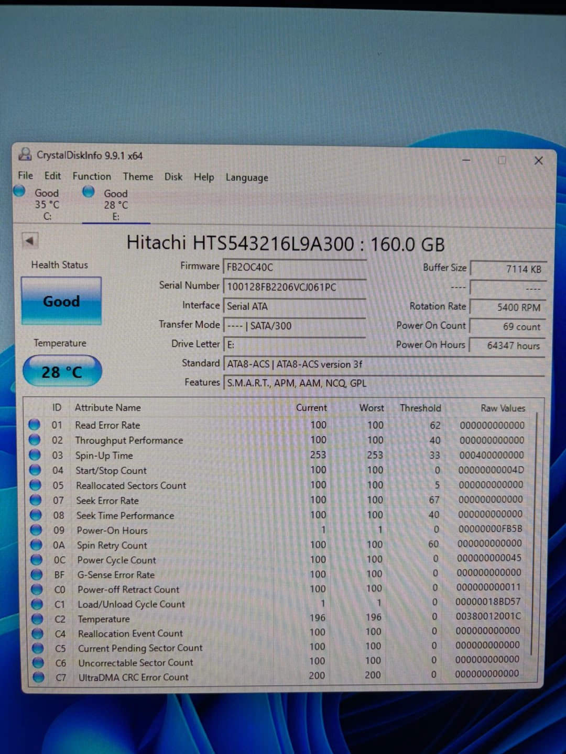
Task: Click the Transfer Mode SATA/300 field
Action: point(295,326)
